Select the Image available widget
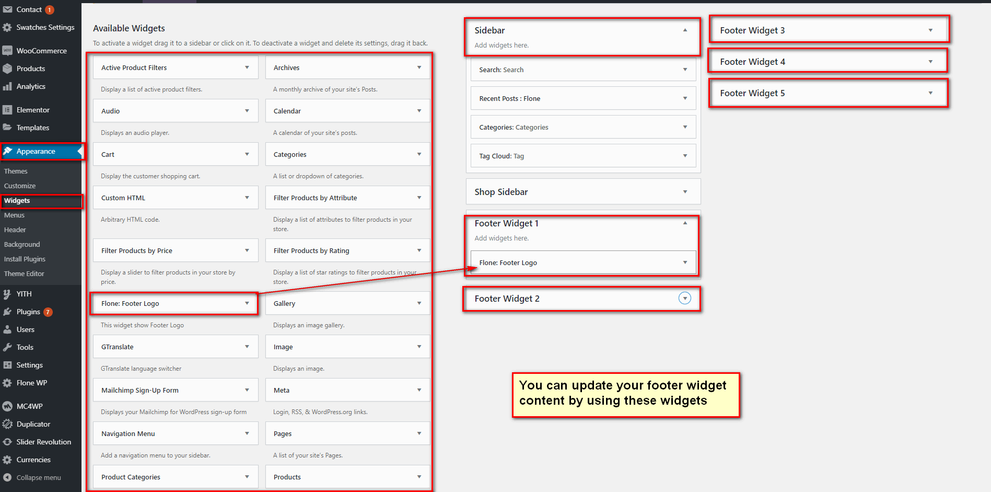Image resolution: width=991 pixels, height=492 pixels. point(347,347)
